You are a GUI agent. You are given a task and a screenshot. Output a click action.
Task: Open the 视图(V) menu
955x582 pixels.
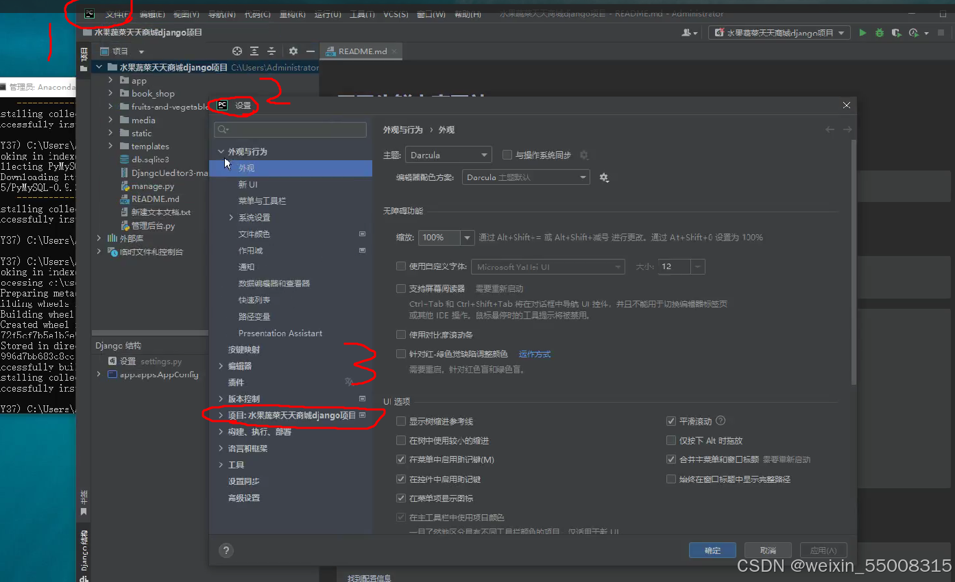[x=186, y=14]
